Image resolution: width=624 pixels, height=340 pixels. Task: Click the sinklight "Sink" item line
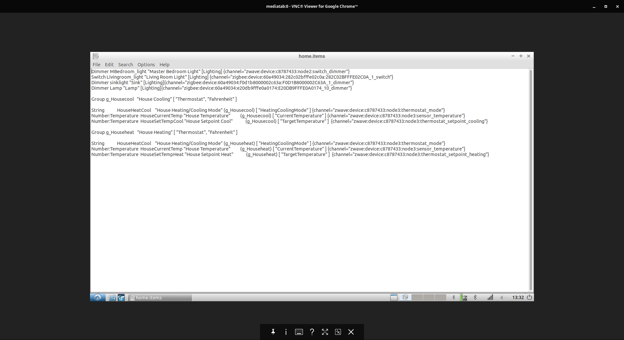[223, 83]
